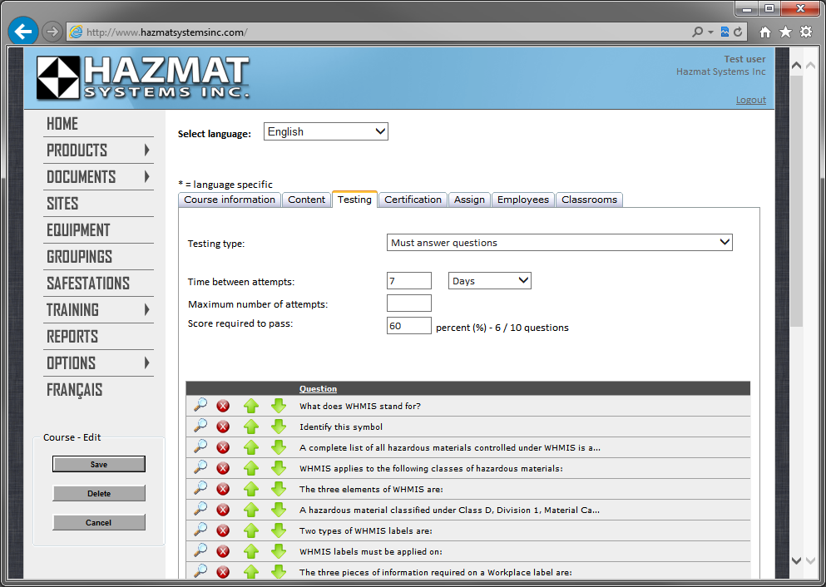Image resolution: width=826 pixels, height=587 pixels.
Task: Switch to the Certification tab
Action: click(x=413, y=200)
